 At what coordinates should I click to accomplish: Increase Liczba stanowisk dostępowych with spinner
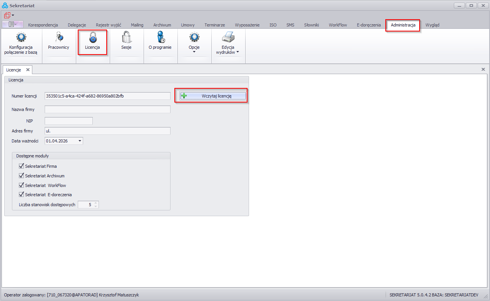(x=96, y=203)
